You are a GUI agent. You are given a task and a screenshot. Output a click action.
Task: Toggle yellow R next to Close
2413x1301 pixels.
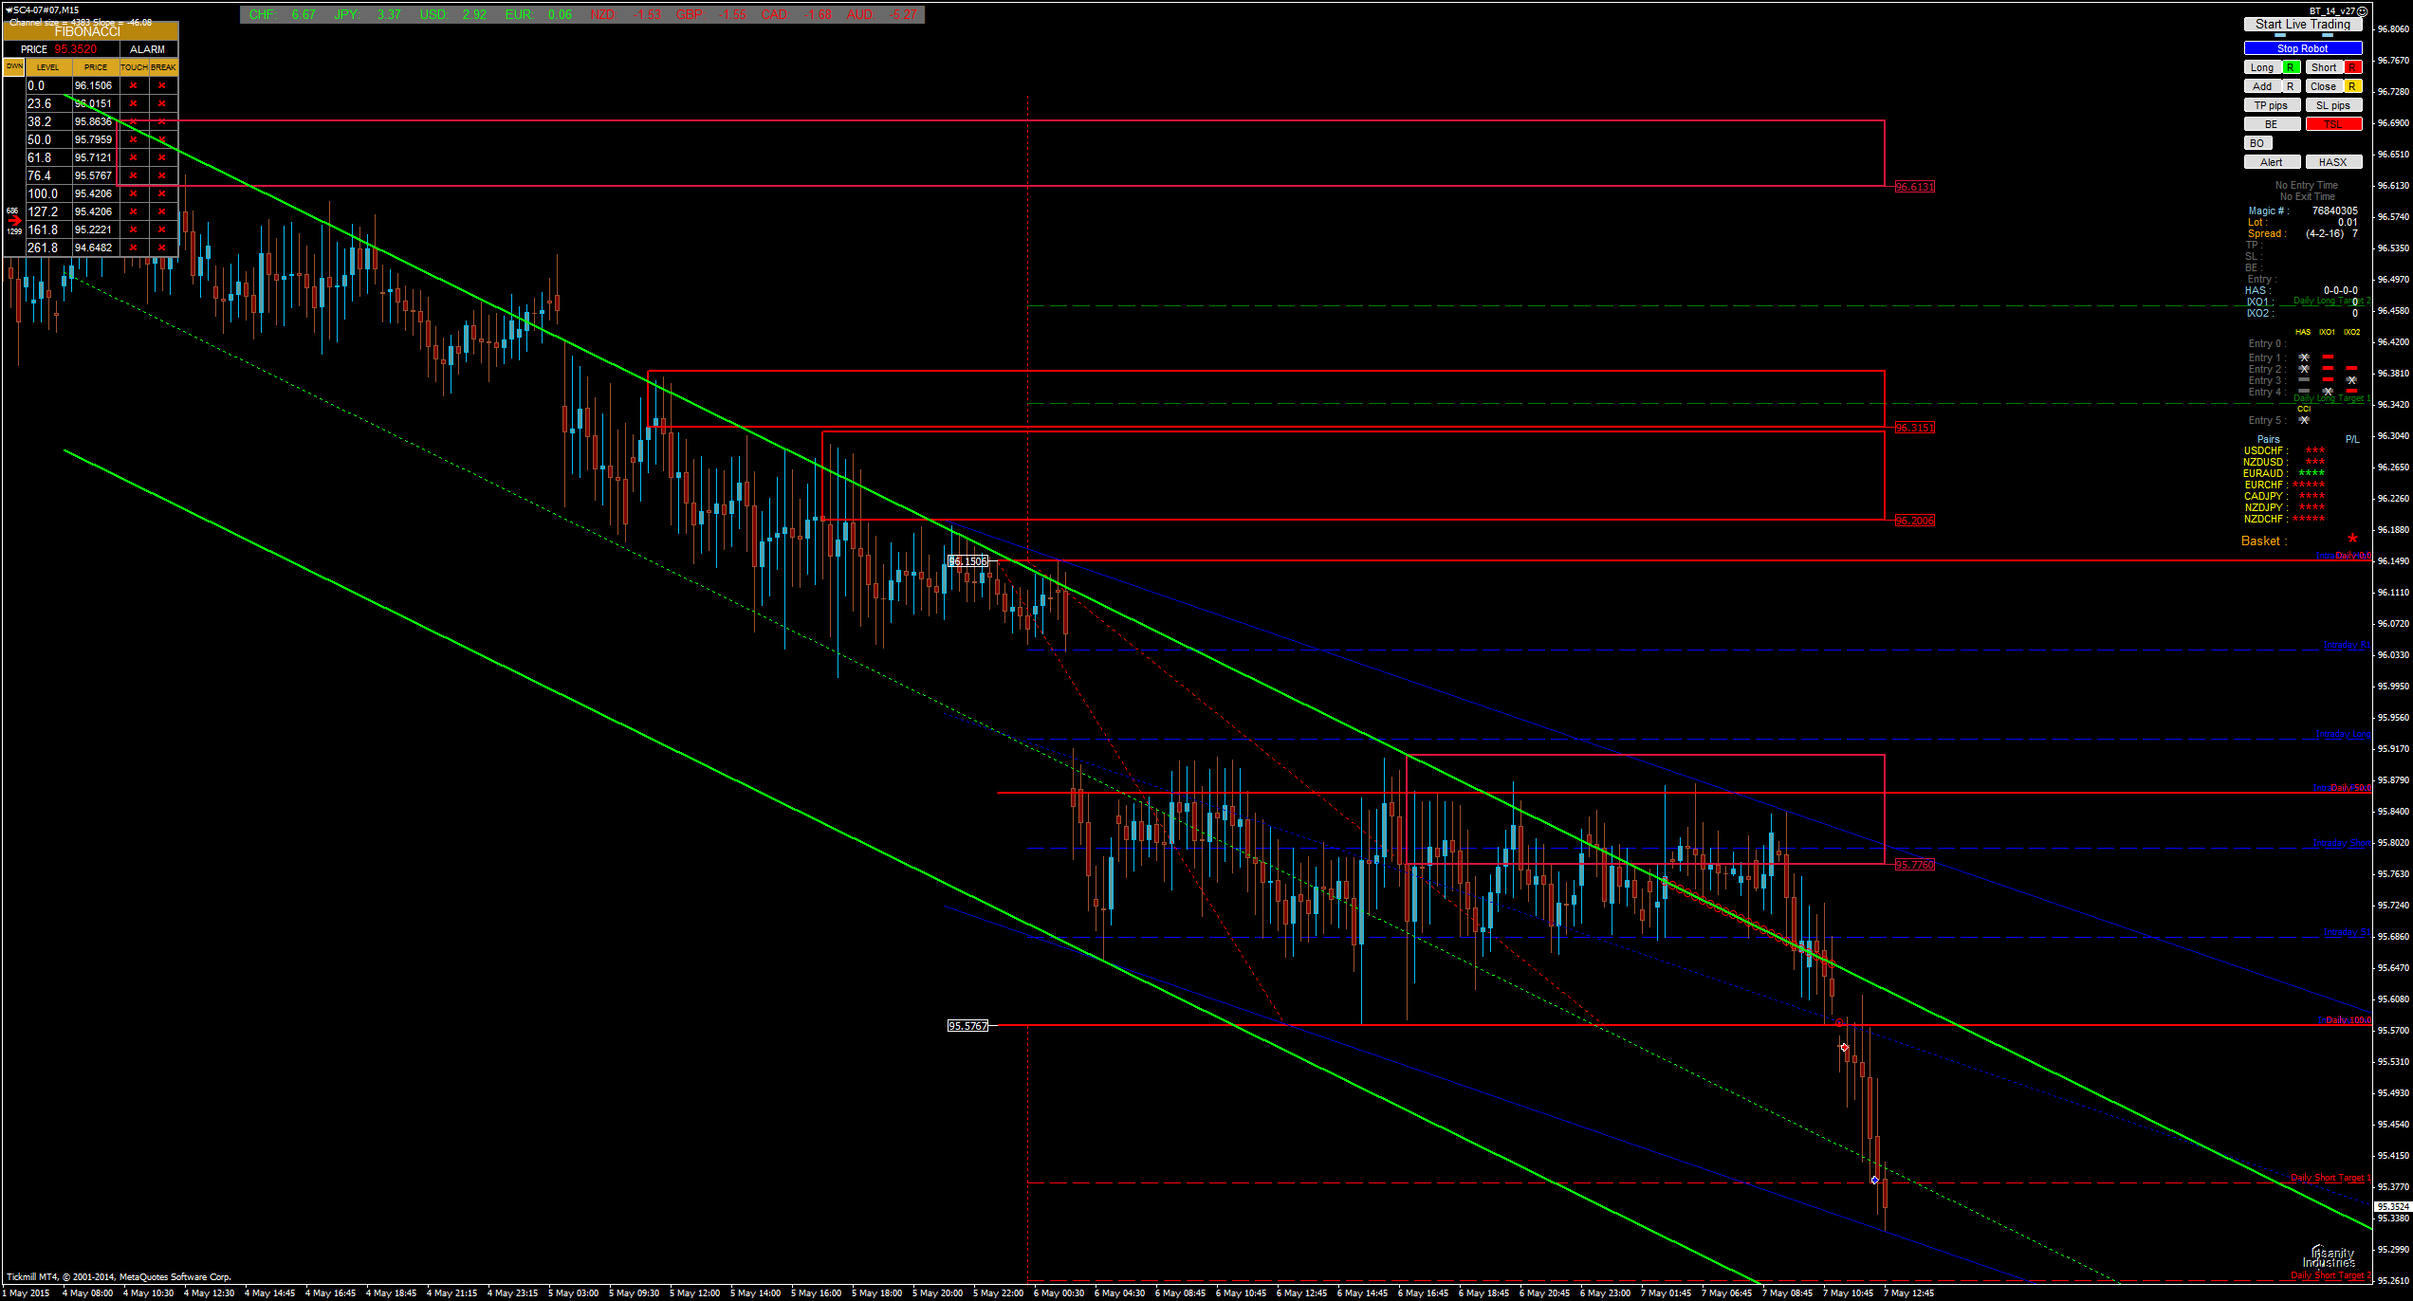click(2353, 86)
